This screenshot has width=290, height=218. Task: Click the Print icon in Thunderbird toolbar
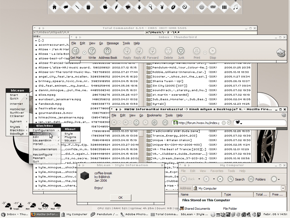pyautogui.click(x=197, y=53)
